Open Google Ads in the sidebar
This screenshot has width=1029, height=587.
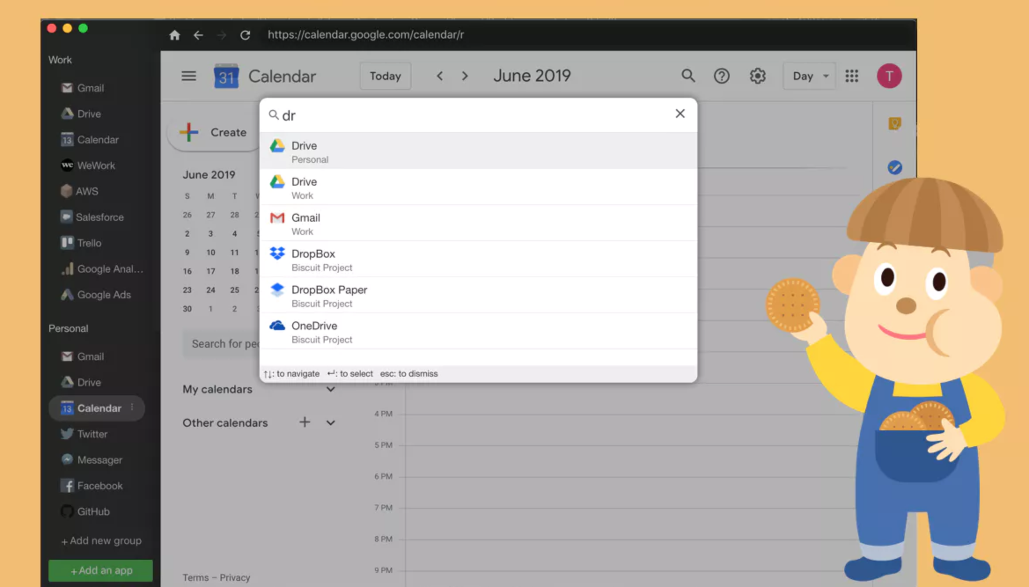[x=96, y=295]
